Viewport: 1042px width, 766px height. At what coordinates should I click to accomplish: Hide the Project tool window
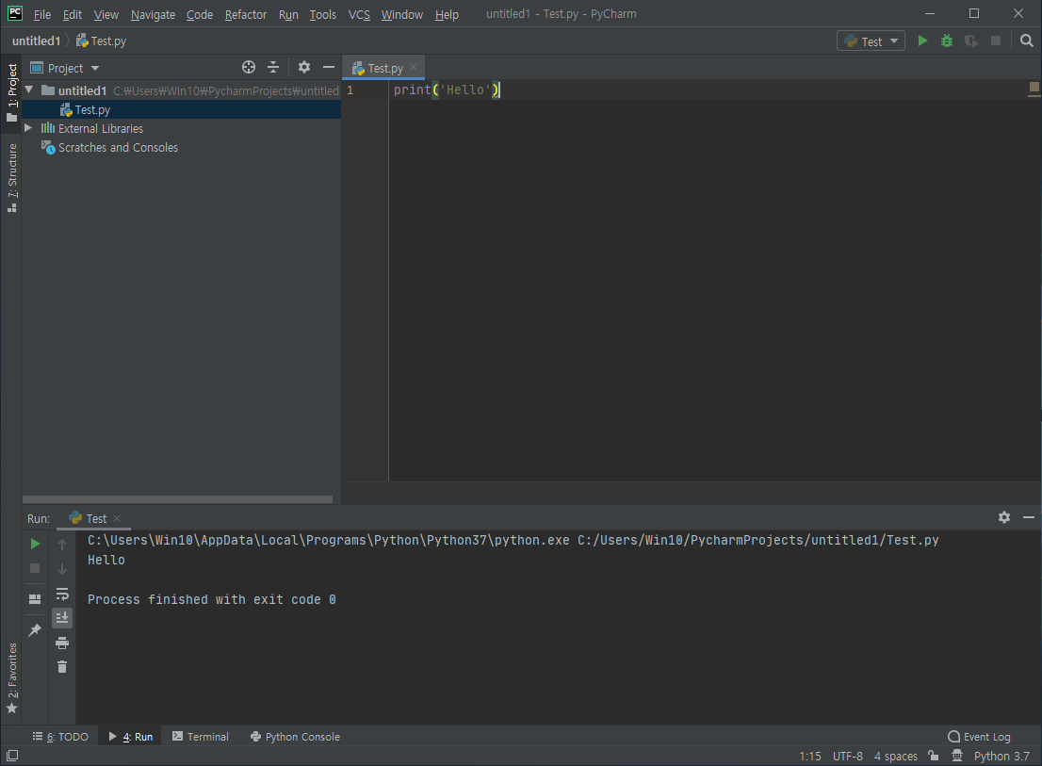coord(328,67)
